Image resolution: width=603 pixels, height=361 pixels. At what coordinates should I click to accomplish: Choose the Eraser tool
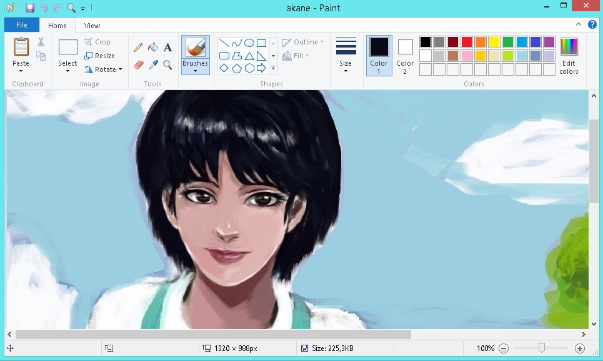coord(138,64)
